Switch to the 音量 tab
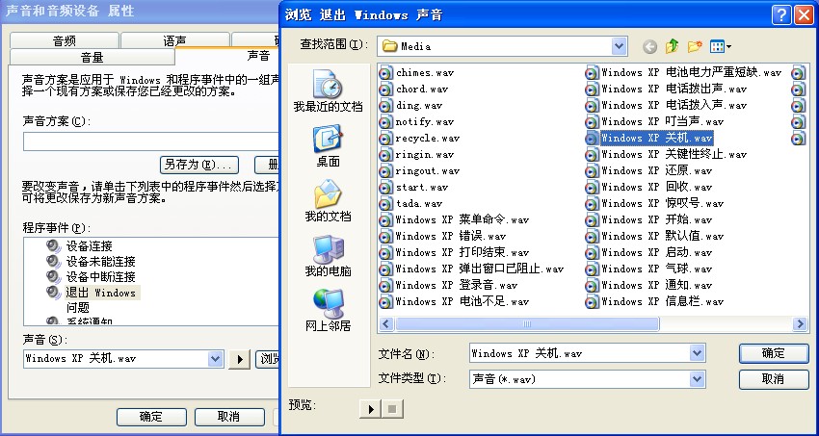The image size is (819, 436). click(92, 57)
